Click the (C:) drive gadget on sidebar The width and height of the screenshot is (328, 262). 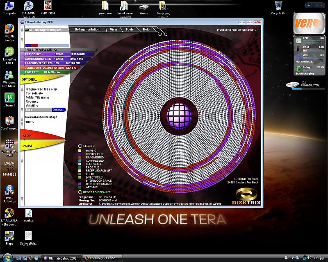point(305,85)
